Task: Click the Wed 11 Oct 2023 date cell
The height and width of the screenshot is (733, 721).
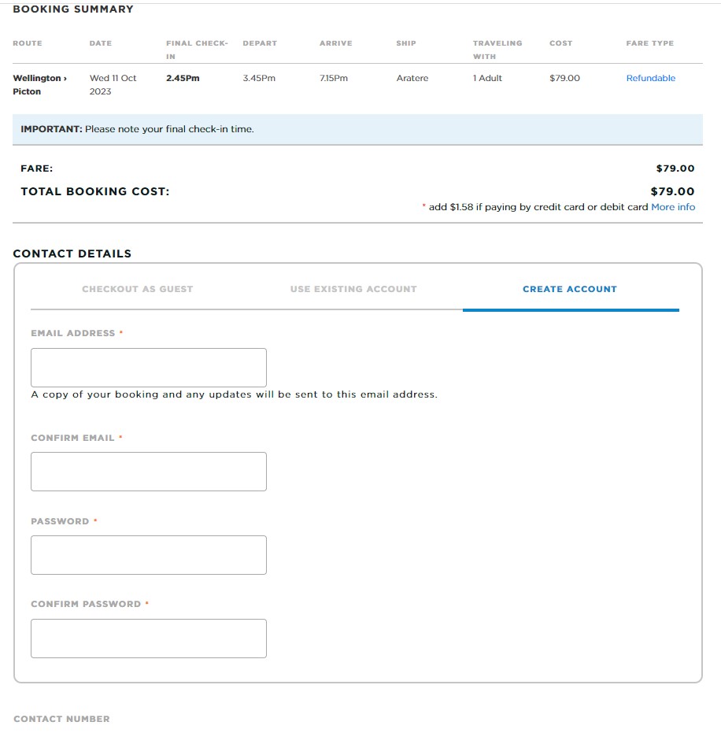Action: click(113, 84)
